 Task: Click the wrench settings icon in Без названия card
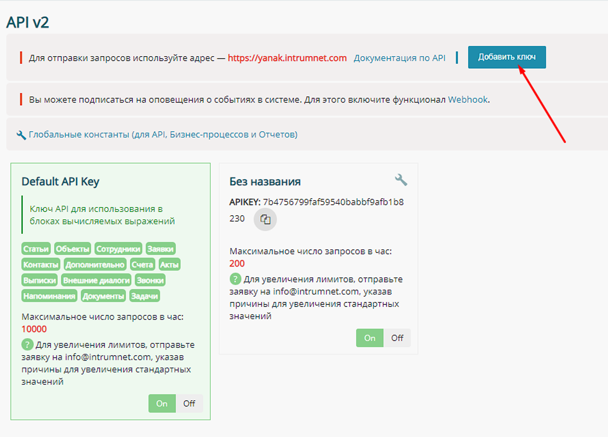pos(401,180)
